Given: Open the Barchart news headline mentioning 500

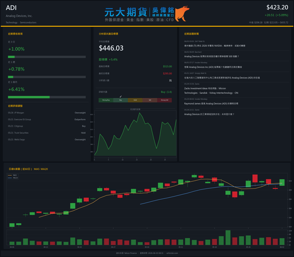Looking at the screenshot, I should [212, 56].
